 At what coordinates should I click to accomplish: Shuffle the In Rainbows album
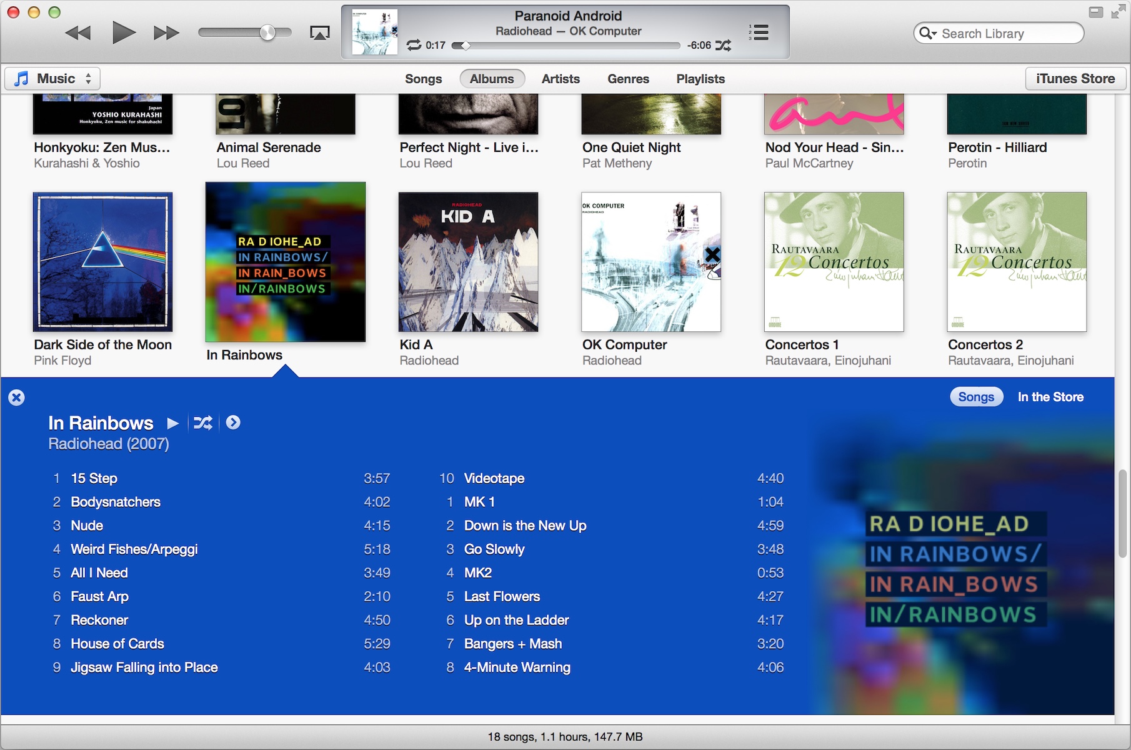coord(204,423)
